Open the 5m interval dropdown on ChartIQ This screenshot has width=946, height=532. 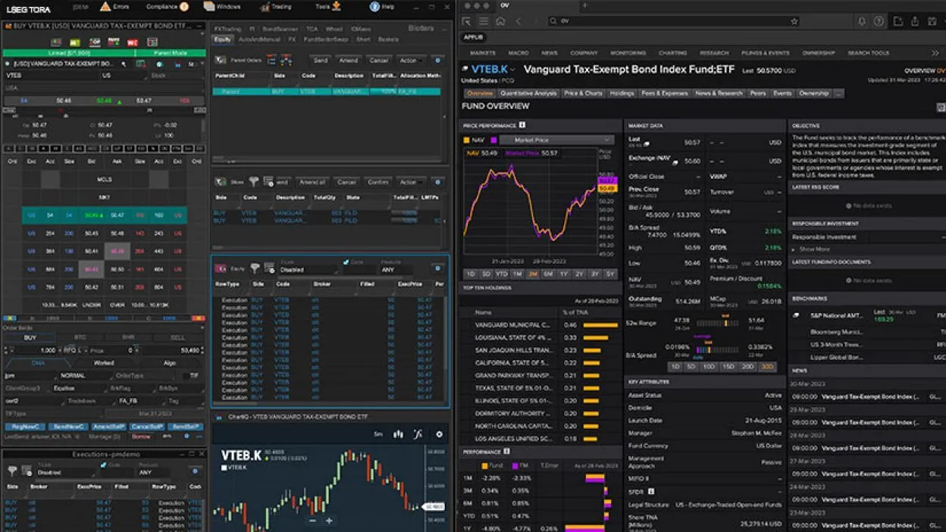[378, 434]
